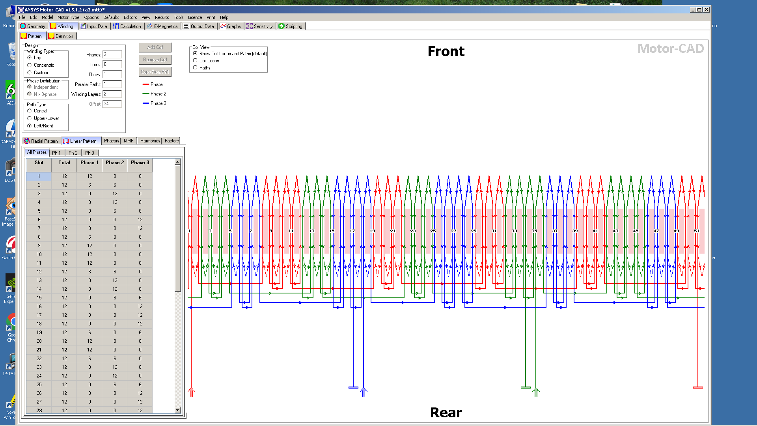Switch to Radial Pattern view
This screenshot has height=426, width=757.
pos(41,141)
